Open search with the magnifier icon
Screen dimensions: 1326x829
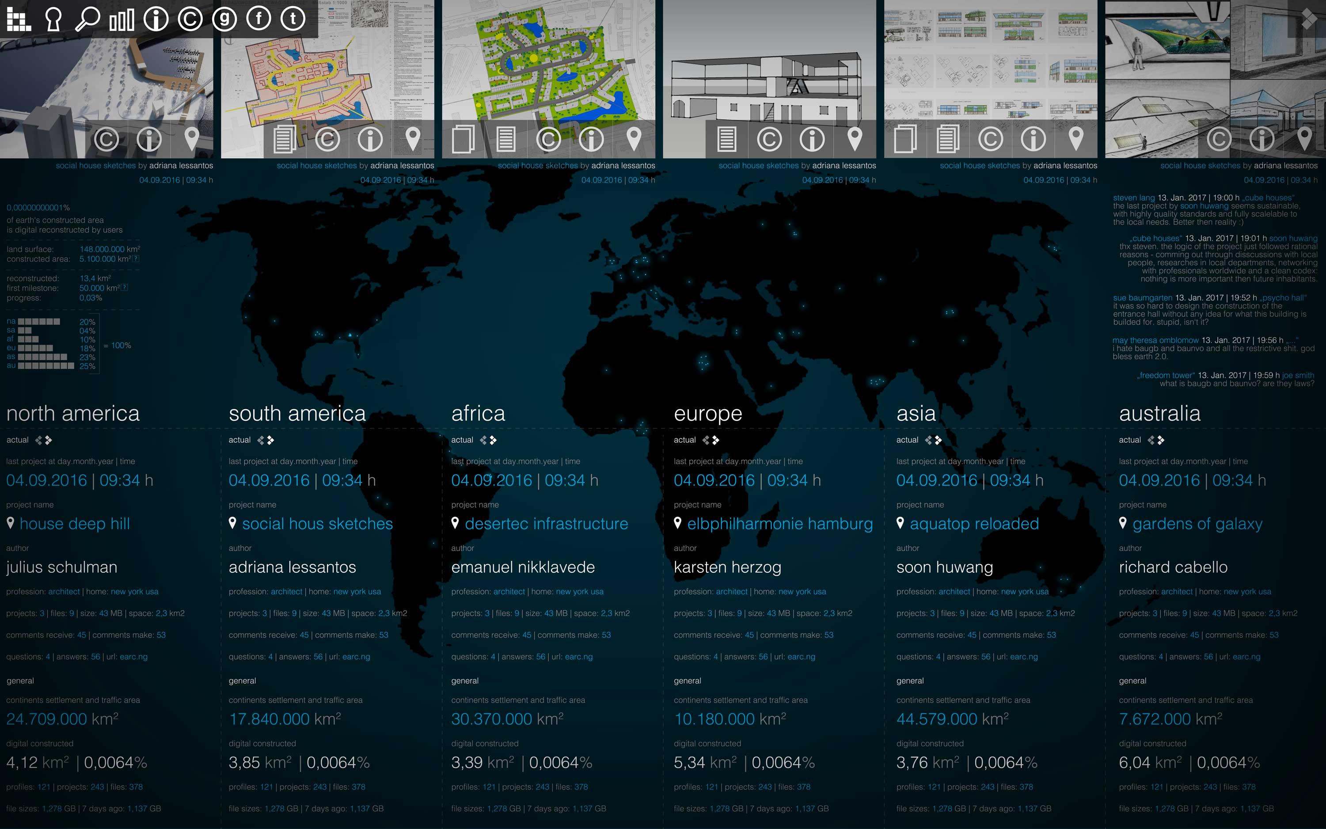[87, 19]
